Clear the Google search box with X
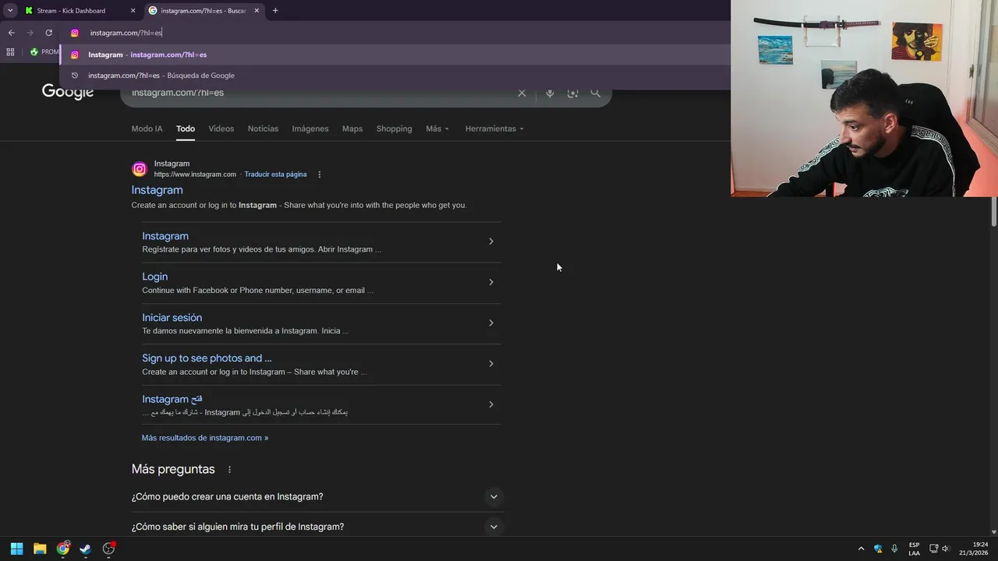 coord(522,93)
